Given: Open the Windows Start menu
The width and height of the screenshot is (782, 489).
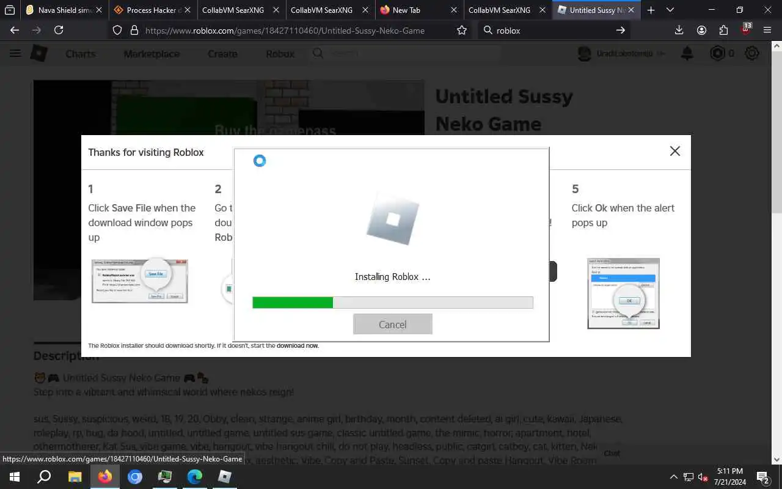Looking at the screenshot, I should [x=15, y=477].
